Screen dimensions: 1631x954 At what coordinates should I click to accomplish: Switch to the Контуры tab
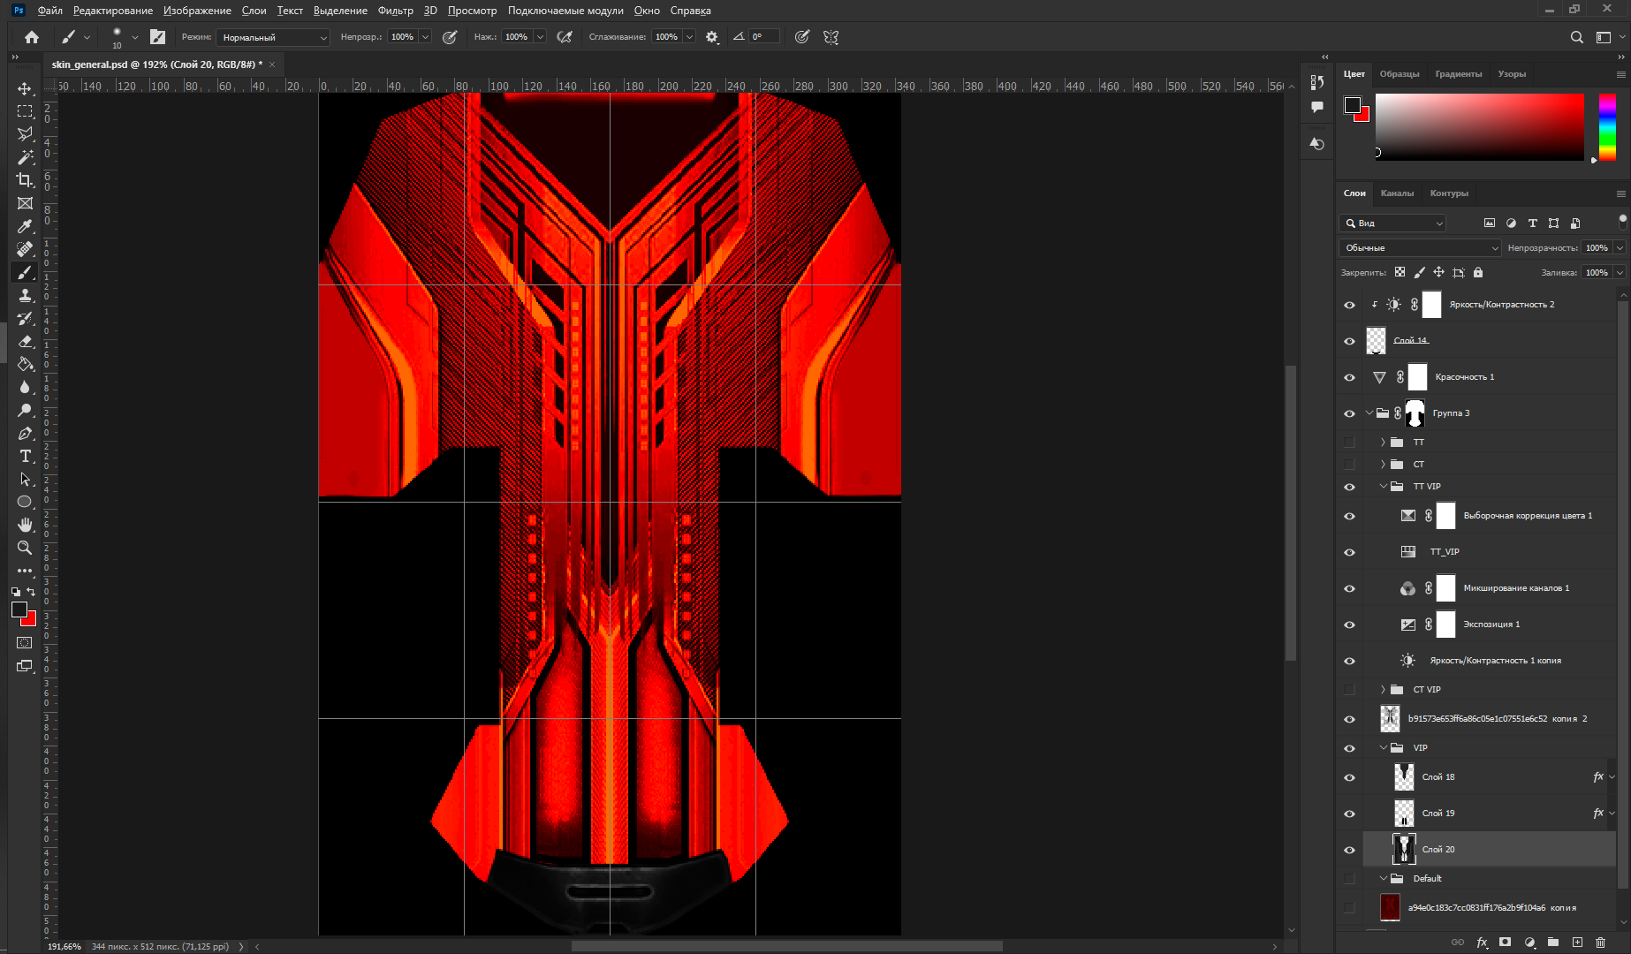click(x=1449, y=193)
